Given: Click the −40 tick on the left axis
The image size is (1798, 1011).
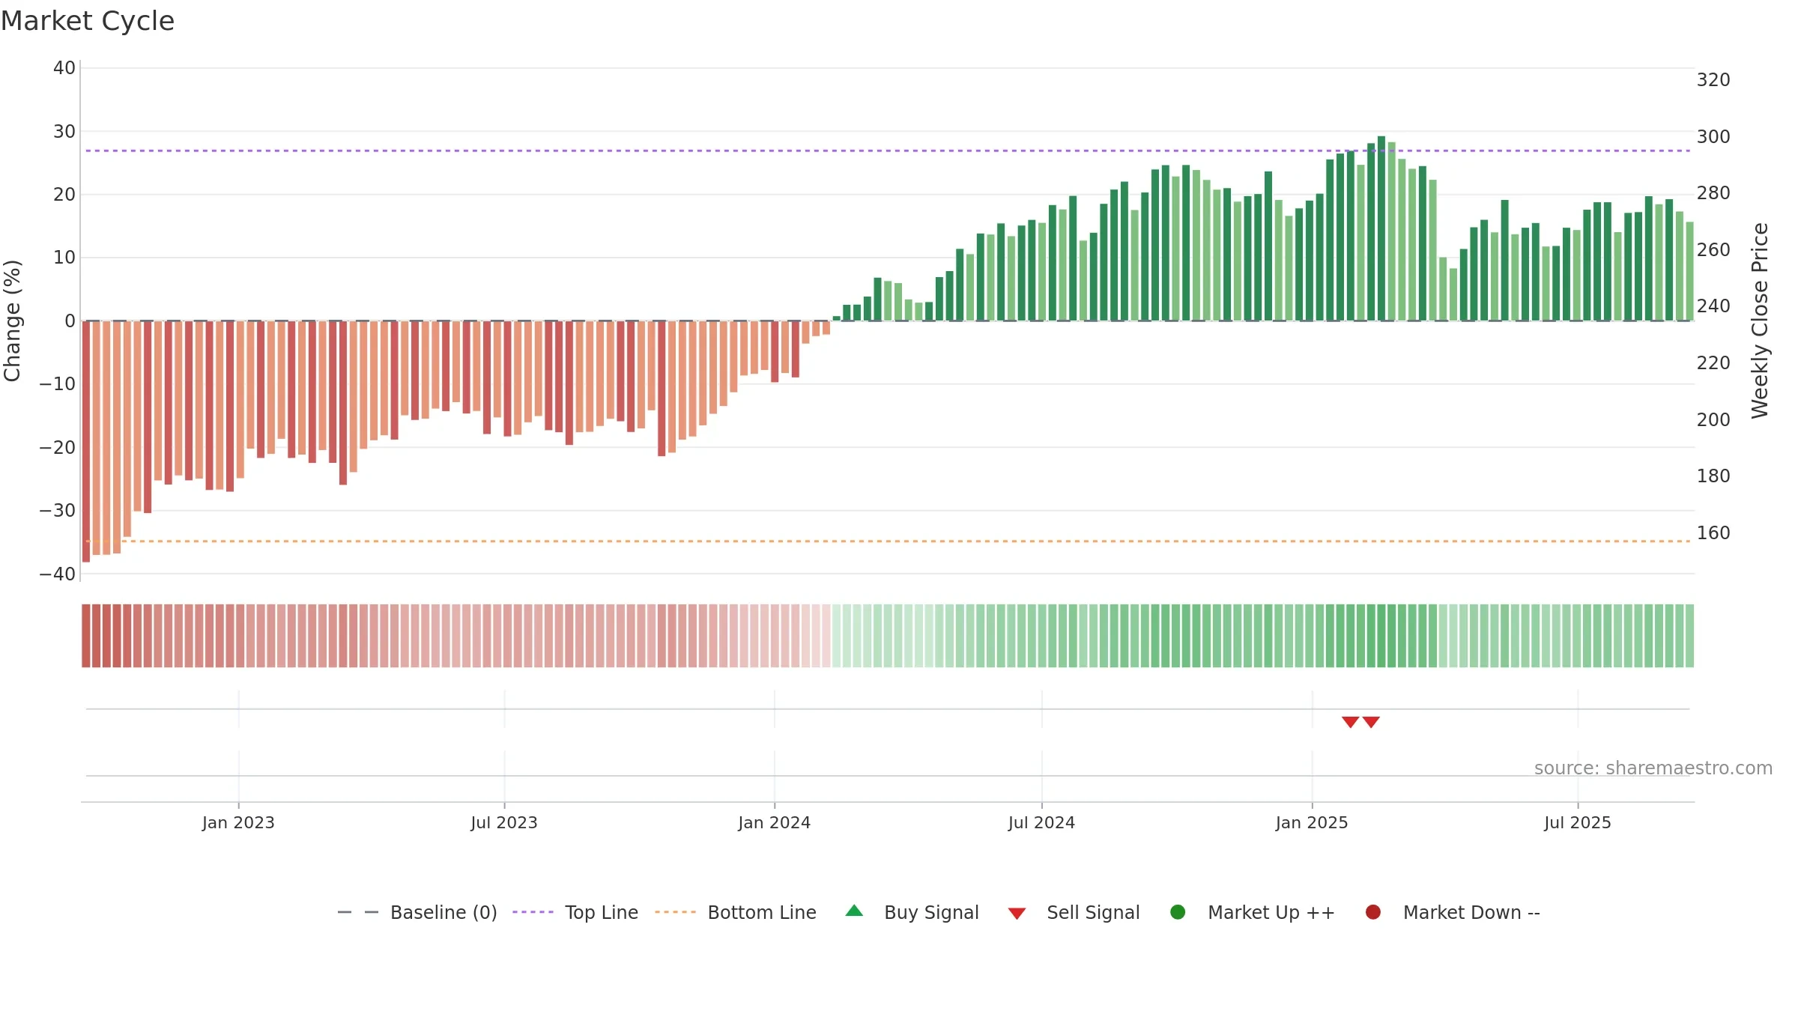Looking at the screenshot, I should pos(58,574).
